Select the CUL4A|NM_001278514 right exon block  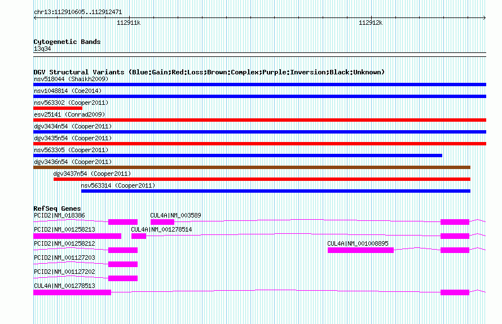[x=455, y=236]
